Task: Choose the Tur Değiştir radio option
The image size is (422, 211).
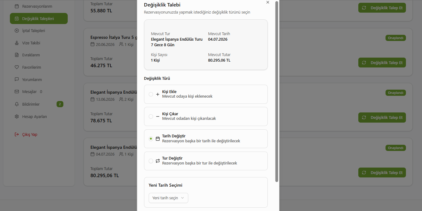Action: tap(151, 161)
